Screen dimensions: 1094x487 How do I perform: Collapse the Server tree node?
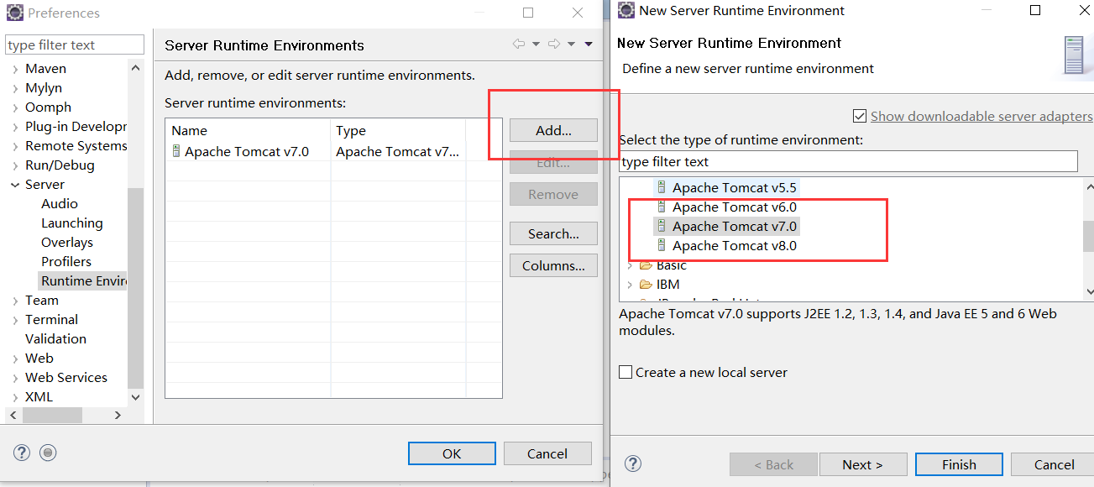[16, 184]
